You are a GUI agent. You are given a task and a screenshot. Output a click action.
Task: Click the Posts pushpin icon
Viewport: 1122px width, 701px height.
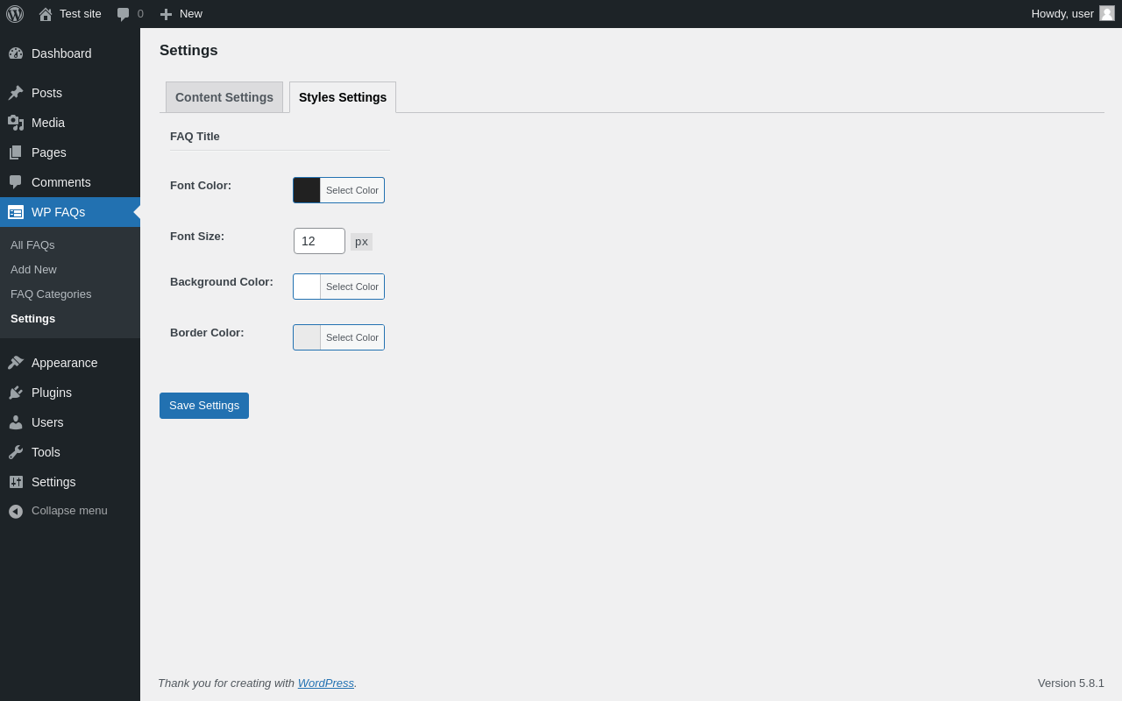tap(16, 93)
